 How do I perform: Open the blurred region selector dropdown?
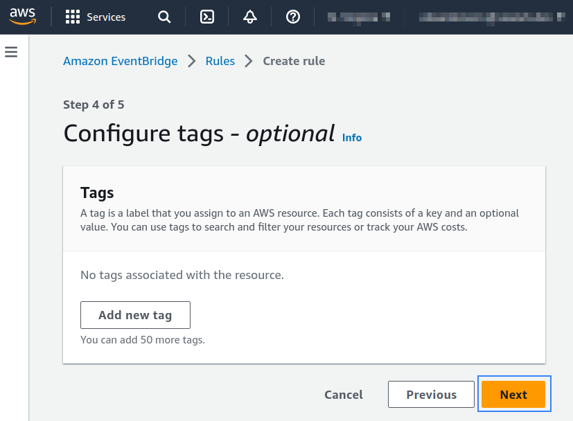[x=358, y=17]
